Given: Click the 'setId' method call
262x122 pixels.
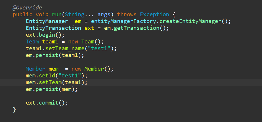Looking at the screenshot, I should click(47, 76).
